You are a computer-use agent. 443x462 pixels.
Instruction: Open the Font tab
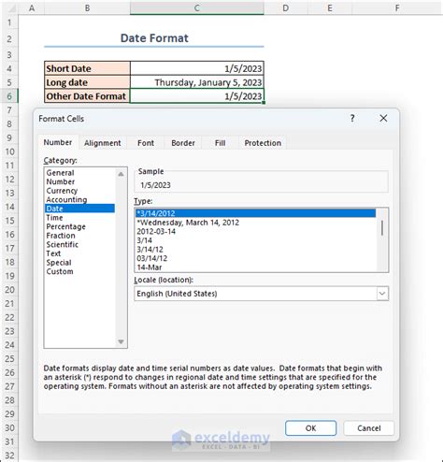(x=146, y=143)
